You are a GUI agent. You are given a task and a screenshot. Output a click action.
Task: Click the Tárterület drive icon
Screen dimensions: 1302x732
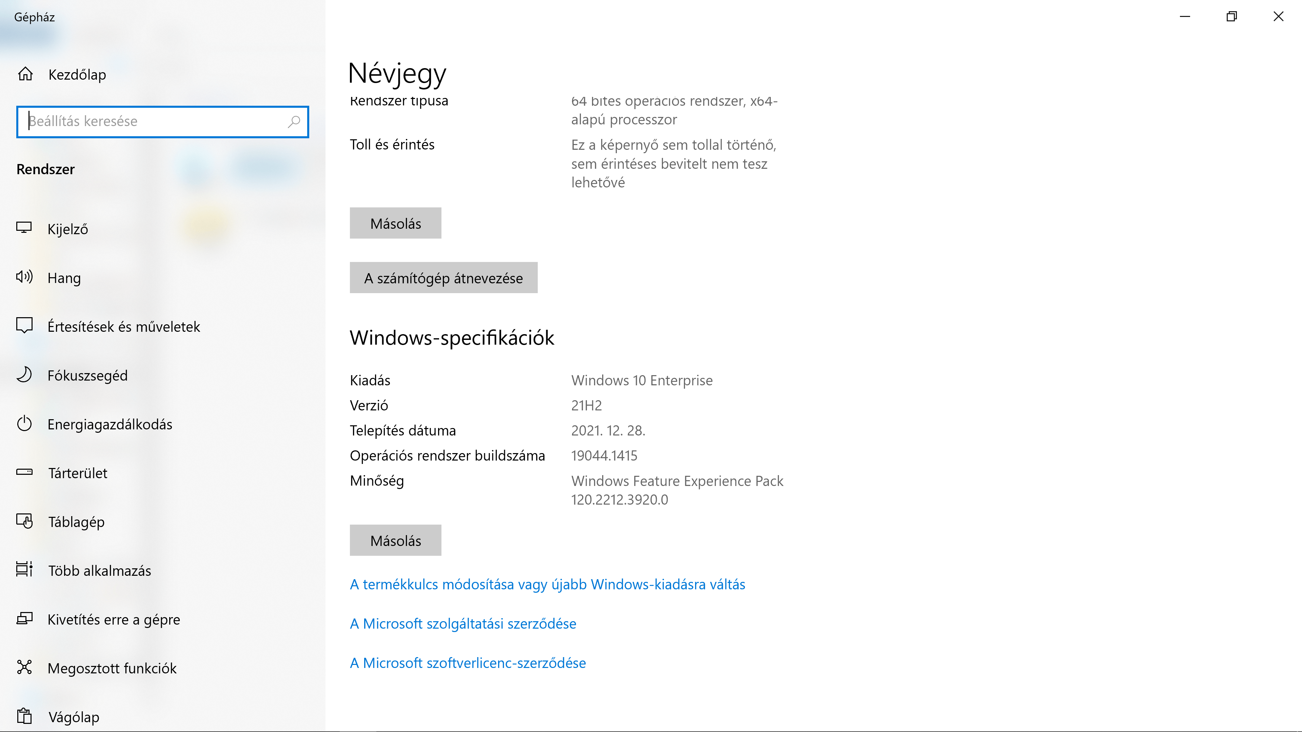coord(24,472)
